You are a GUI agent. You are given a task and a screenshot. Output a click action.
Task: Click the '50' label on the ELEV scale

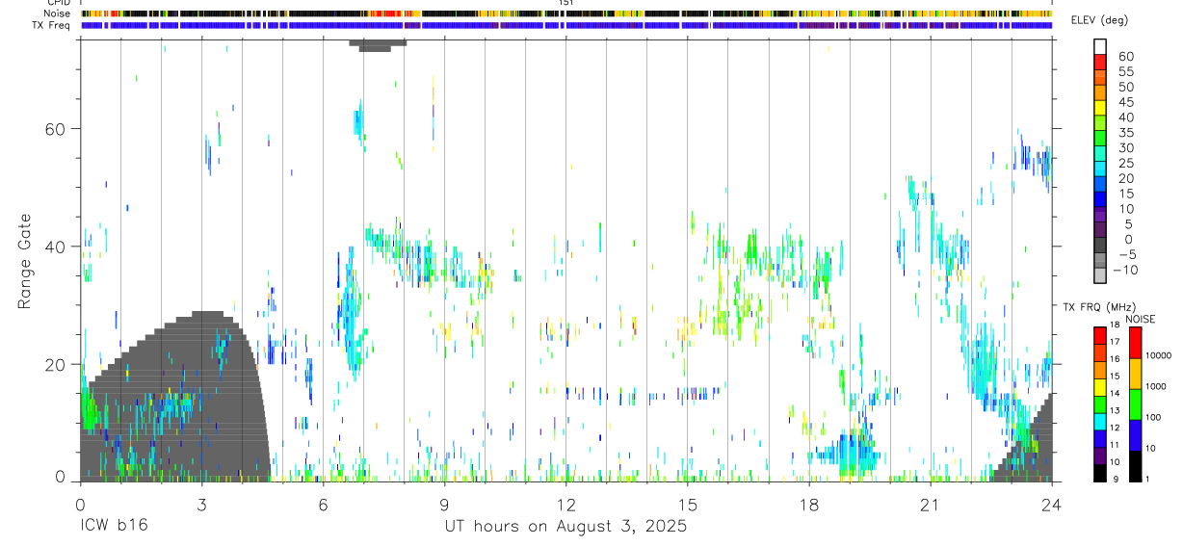point(1125,87)
